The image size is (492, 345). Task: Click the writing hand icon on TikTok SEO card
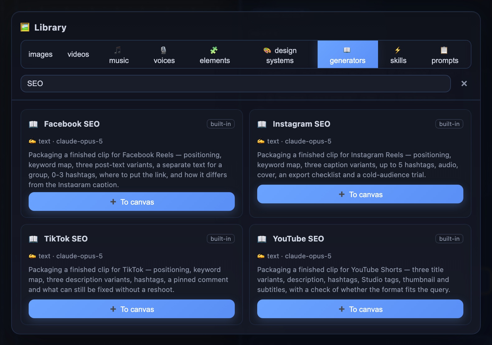point(32,256)
